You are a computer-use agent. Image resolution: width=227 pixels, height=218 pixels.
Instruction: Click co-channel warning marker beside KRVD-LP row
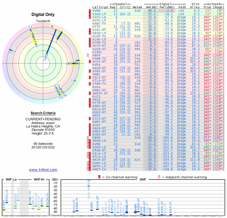[x=90, y=33]
